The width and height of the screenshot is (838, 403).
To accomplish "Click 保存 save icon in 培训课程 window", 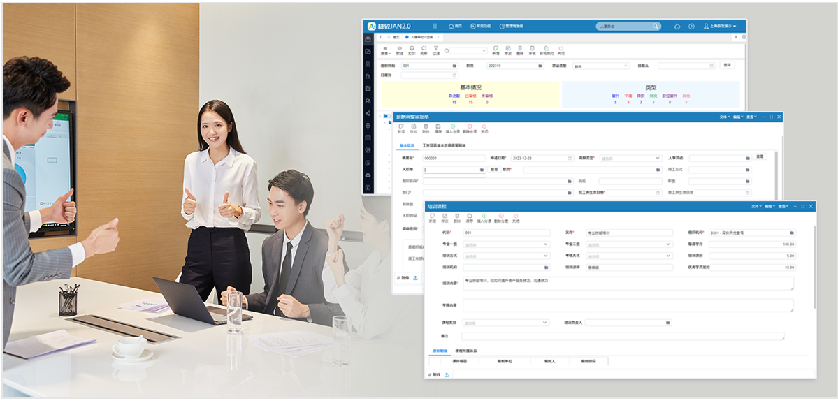I will [x=469, y=217].
